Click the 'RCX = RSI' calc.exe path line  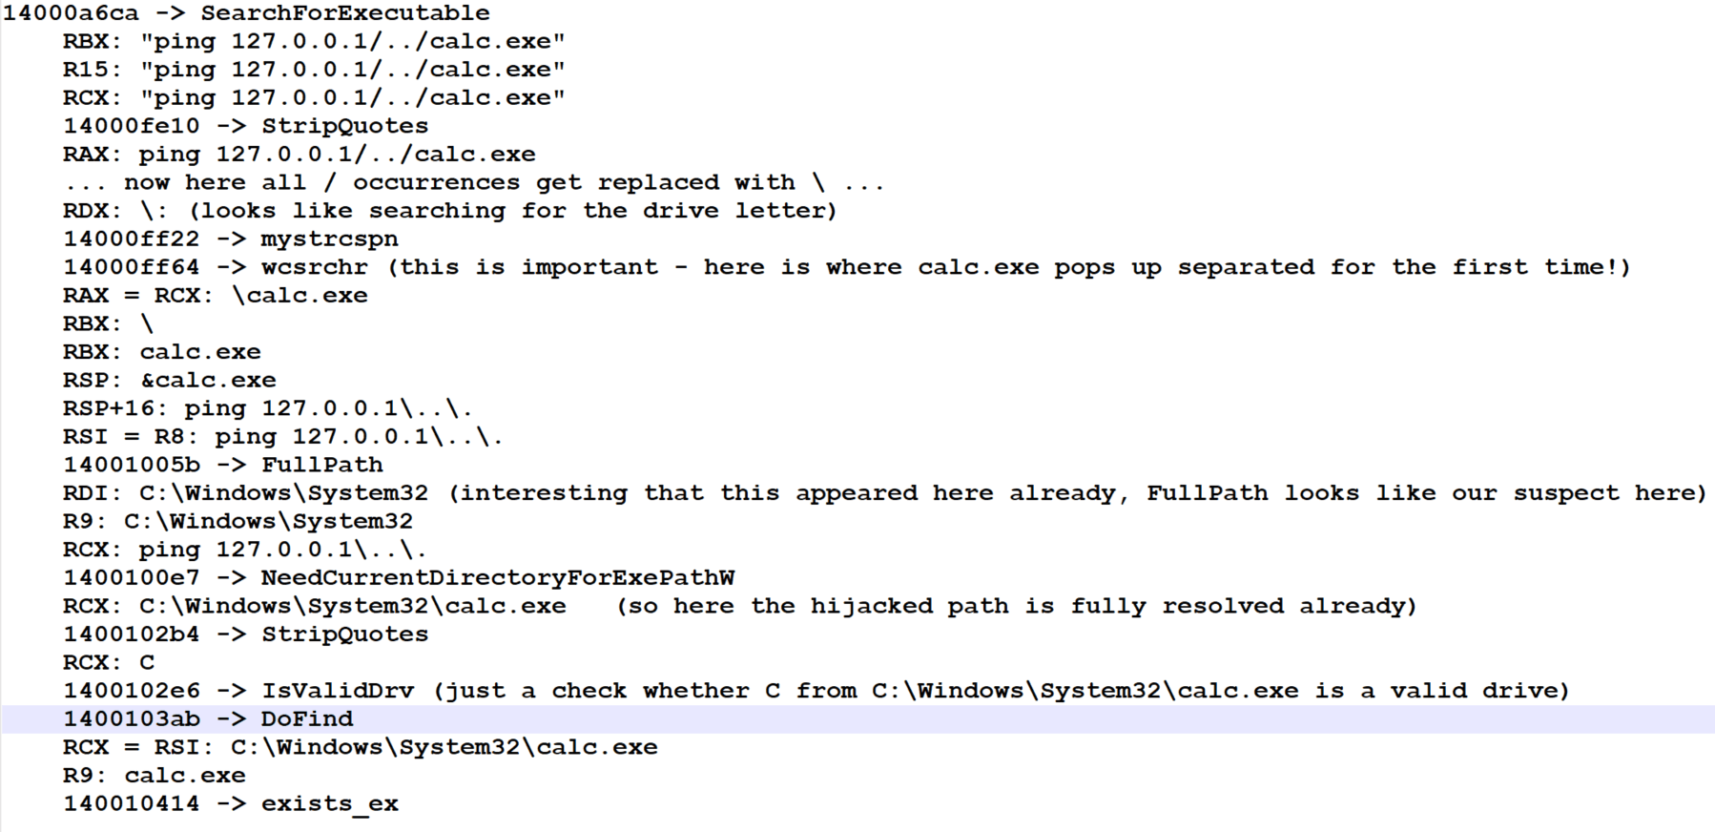pyautogui.click(x=361, y=747)
